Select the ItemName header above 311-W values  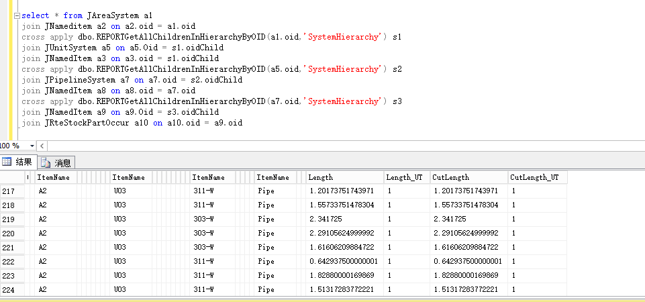click(213, 177)
